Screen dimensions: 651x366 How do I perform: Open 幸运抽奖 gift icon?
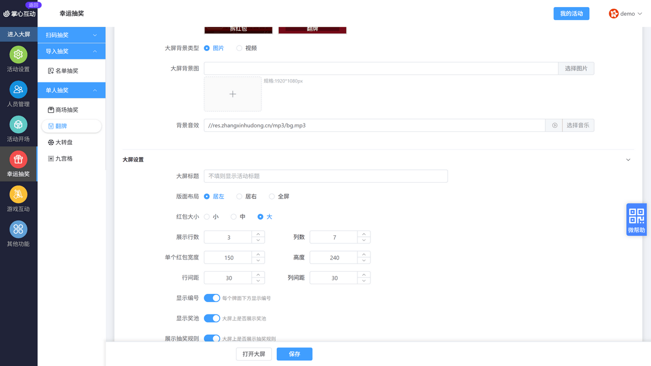pos(18,159)
